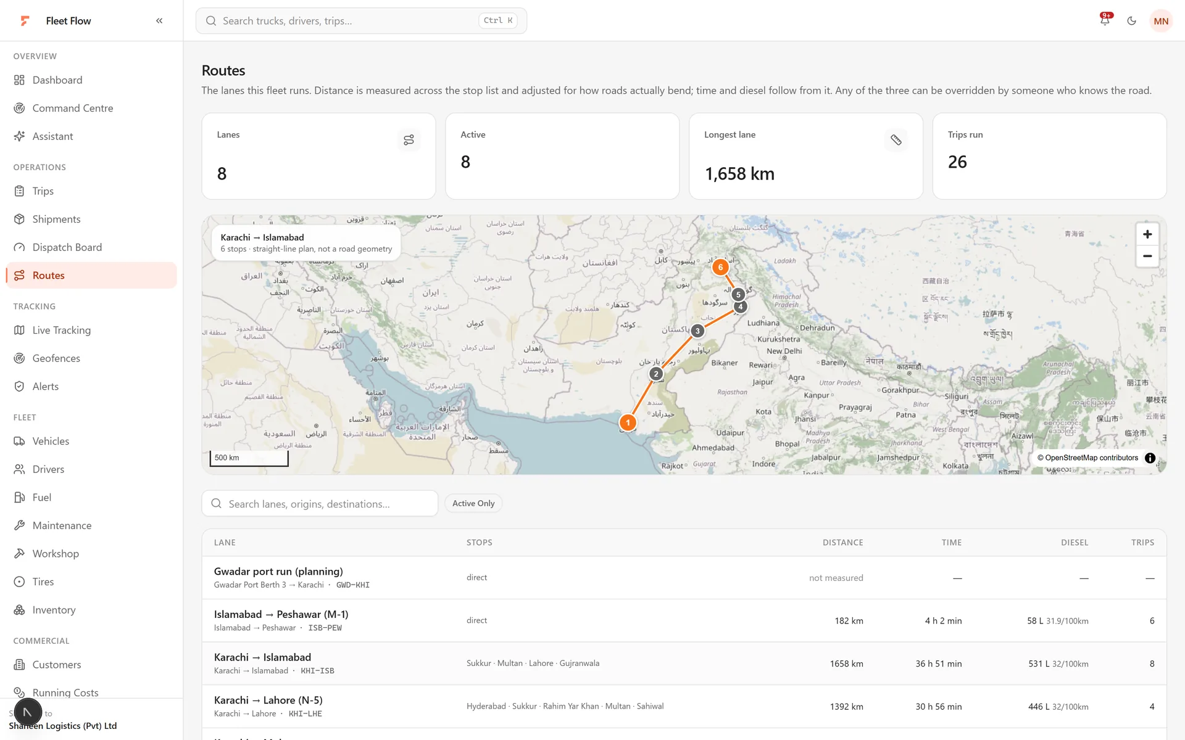
Task: Toggle the Active Only filter
Action: [x=473, y=503]
